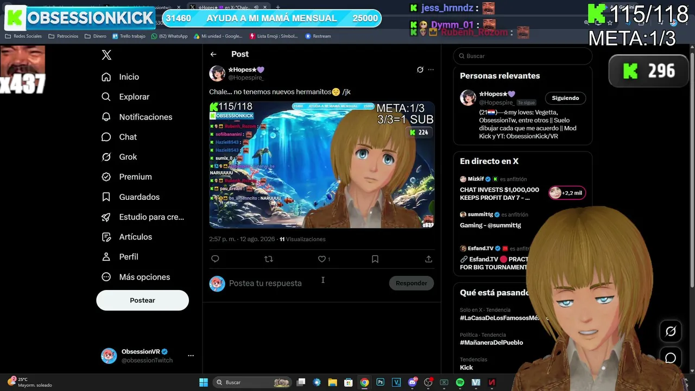Viewport: 695px width, 391px height.
Task: Open Notificaciones in the sidebar
Action: click(x=137, y=117)
